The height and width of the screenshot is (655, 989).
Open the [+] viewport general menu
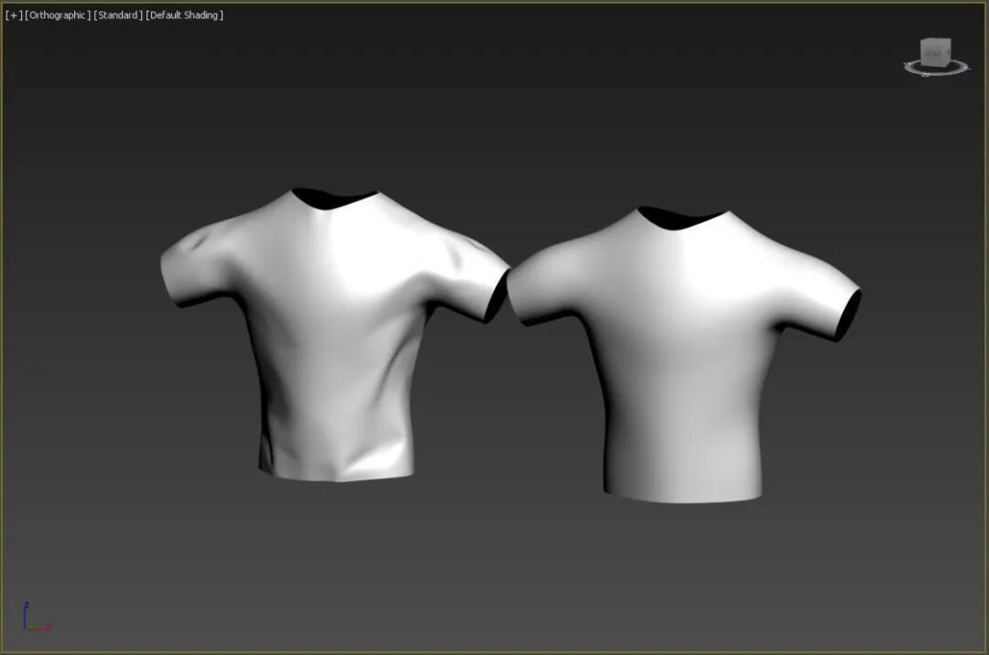13,16
